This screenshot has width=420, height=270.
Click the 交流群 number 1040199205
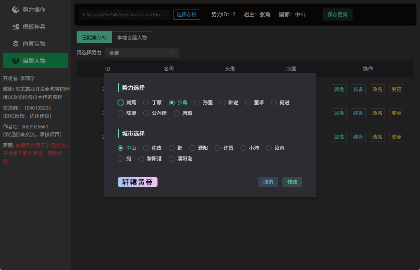tap(38, 108)
